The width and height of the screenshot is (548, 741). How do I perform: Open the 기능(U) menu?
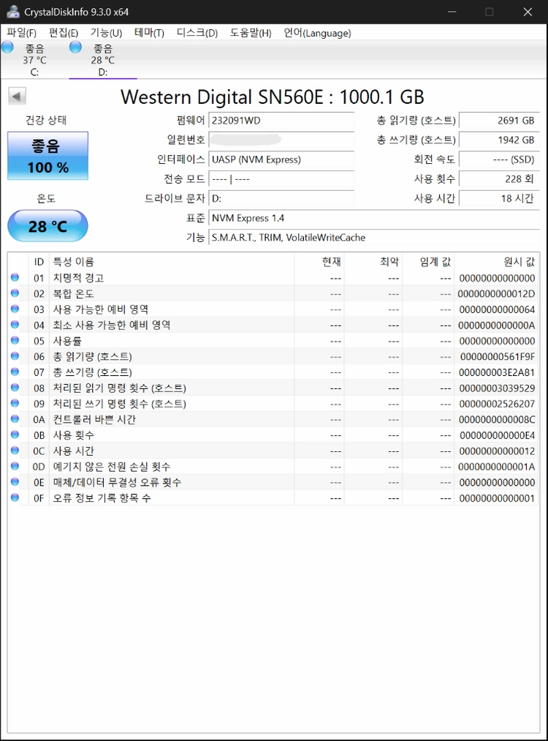[106, 33]
